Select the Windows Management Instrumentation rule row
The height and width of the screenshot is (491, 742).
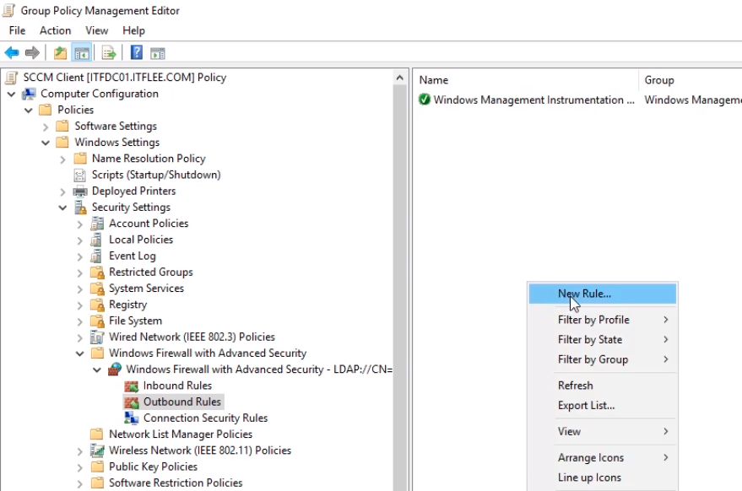pos(579,100)
